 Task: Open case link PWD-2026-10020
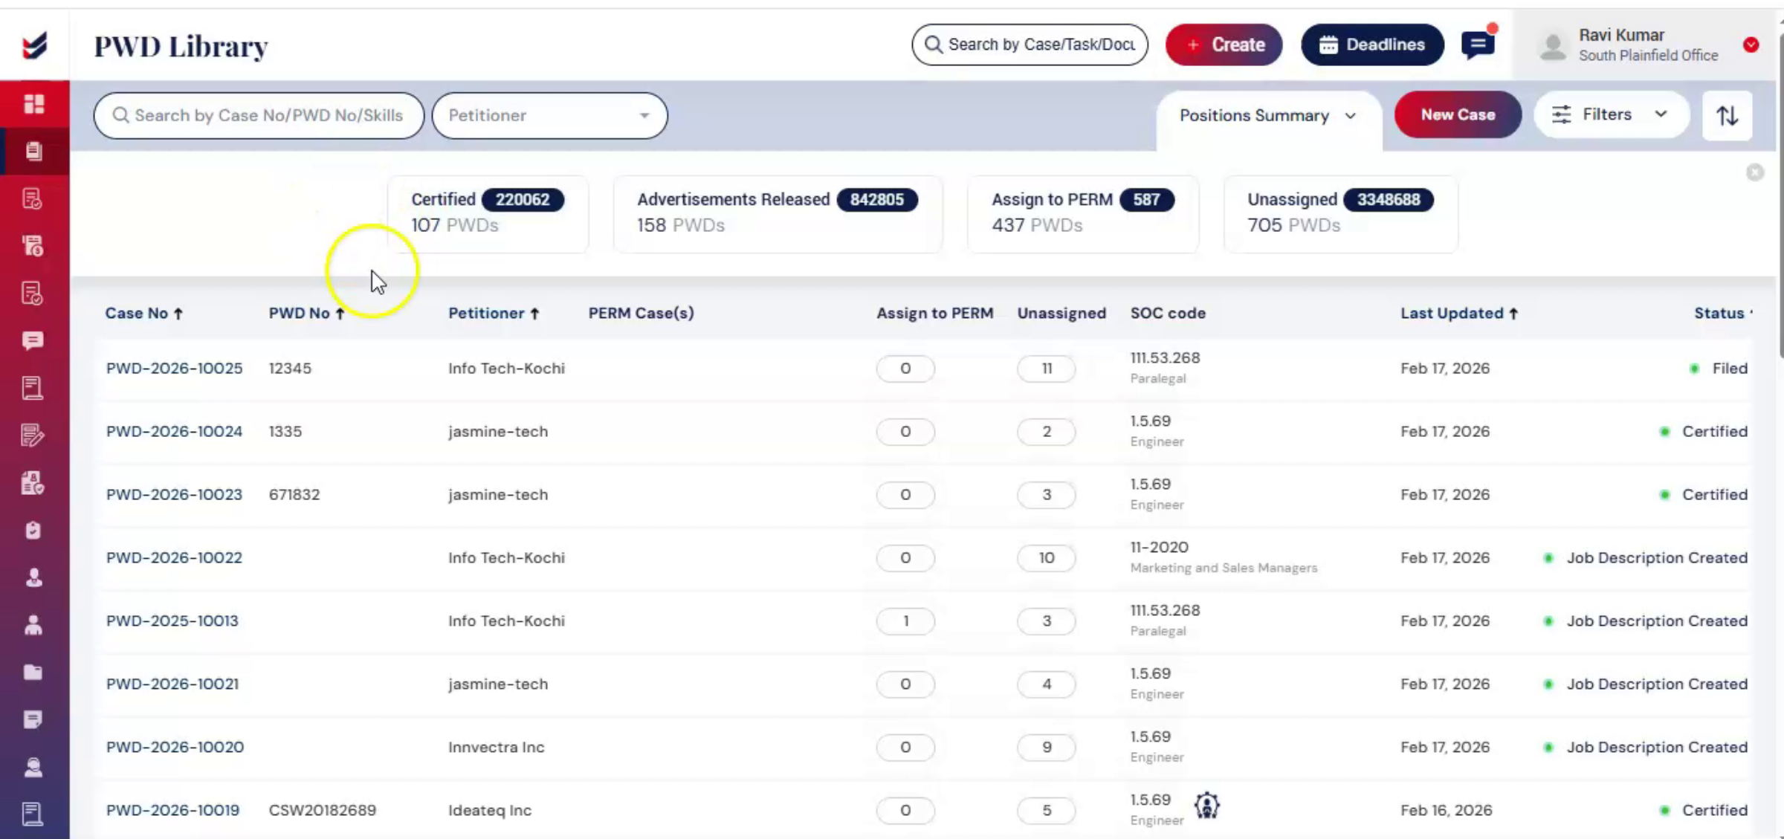click(175, 748)
